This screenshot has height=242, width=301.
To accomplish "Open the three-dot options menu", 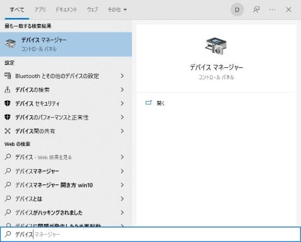I will pos(272,10).
